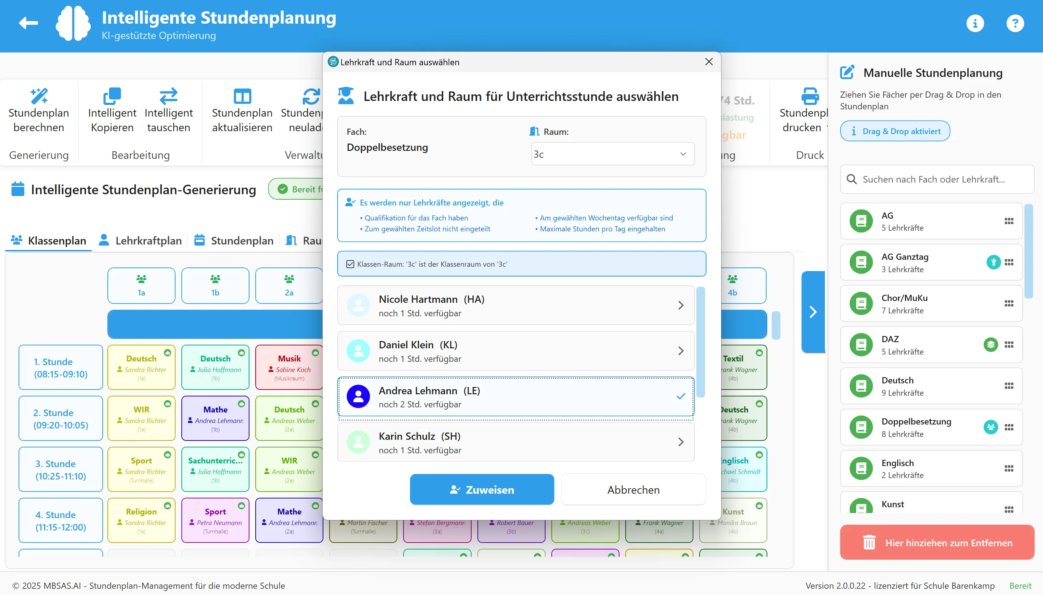The image size is (1043, 595).
Task: Click the back arrow in header
Action: pyautogui.click(x=28, y=23)
